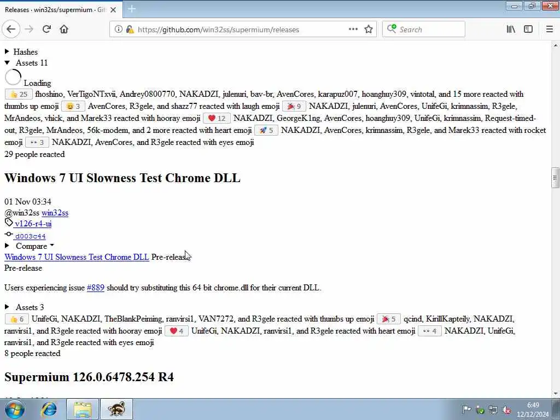This screenshot has width=560, height=420.
Task: Bookmark this page with the star icon
Action: pyautogui.click(x=369, y=30)
